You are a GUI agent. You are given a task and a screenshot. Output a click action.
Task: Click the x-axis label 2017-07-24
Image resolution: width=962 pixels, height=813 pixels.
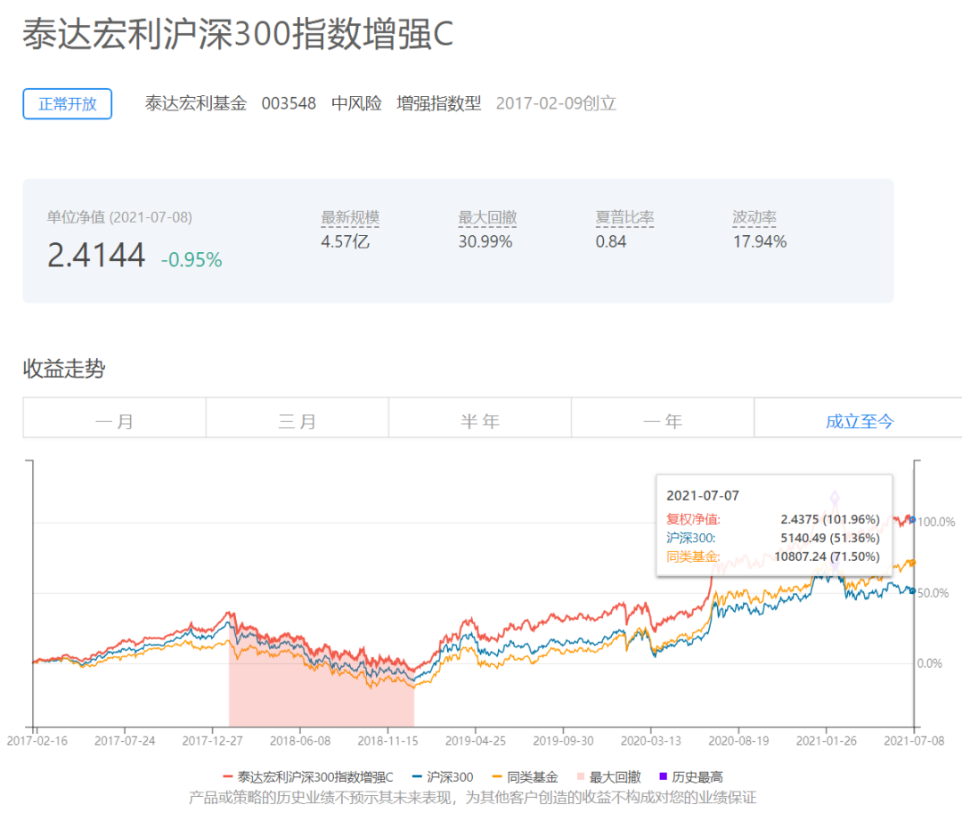tap(125, 741)
